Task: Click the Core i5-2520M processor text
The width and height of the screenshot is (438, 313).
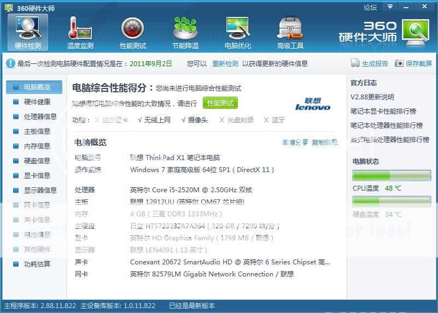Action: [x=191, y=190]
